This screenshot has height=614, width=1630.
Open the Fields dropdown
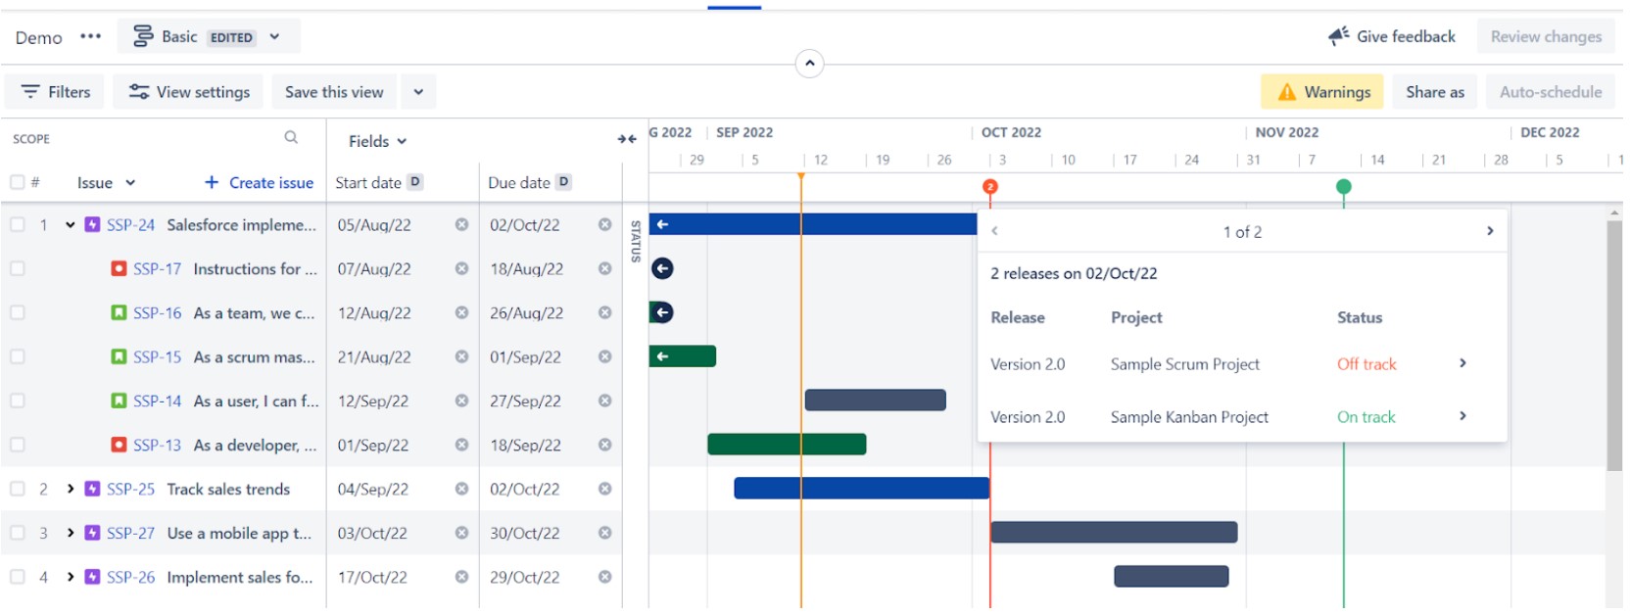click(377, 141)
